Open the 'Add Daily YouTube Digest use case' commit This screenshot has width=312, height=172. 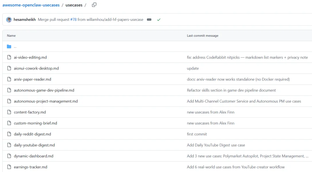pyautogui.click(x=216, y=145)
